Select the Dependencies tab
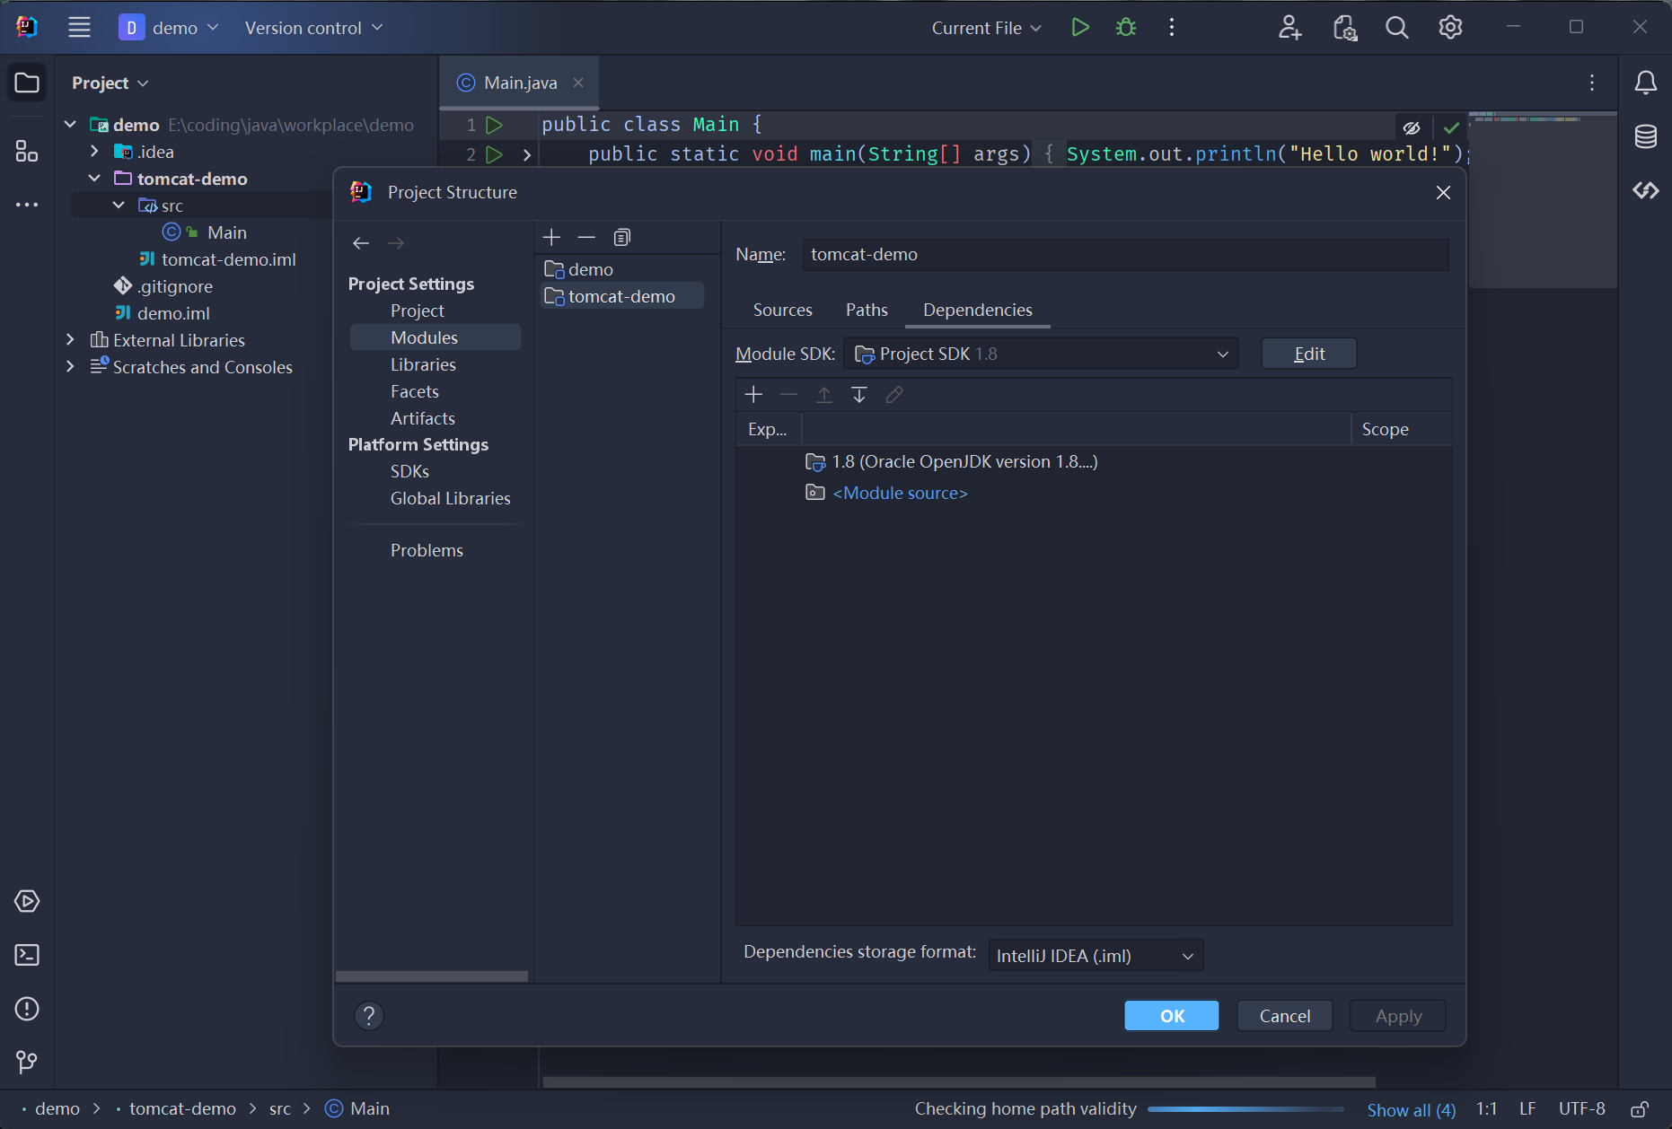The width and height of the screenshot is (1672, 1129). pos(977,310)
